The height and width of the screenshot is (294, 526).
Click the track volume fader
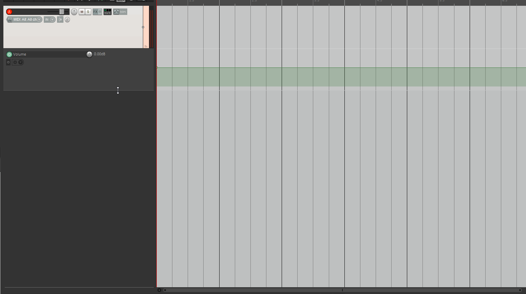pyautogui.click(x=61, y=12)
